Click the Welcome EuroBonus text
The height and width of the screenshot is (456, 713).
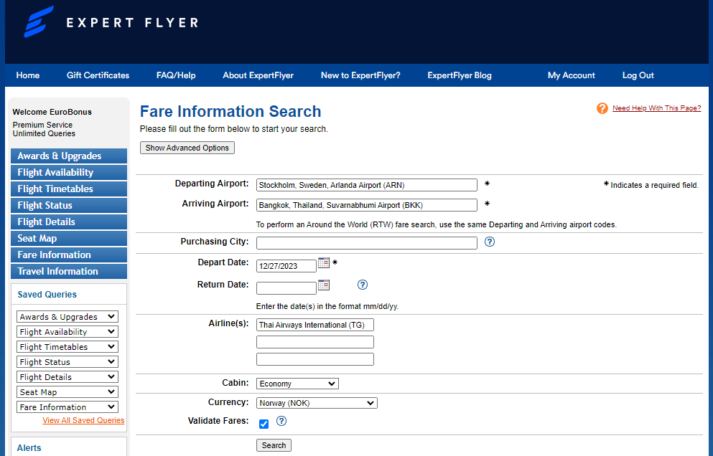tap(52, 112)
